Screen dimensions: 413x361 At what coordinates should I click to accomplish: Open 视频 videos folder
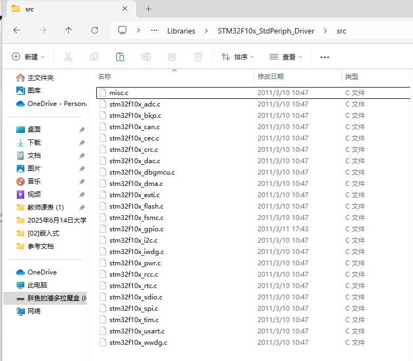click(29, 195)
